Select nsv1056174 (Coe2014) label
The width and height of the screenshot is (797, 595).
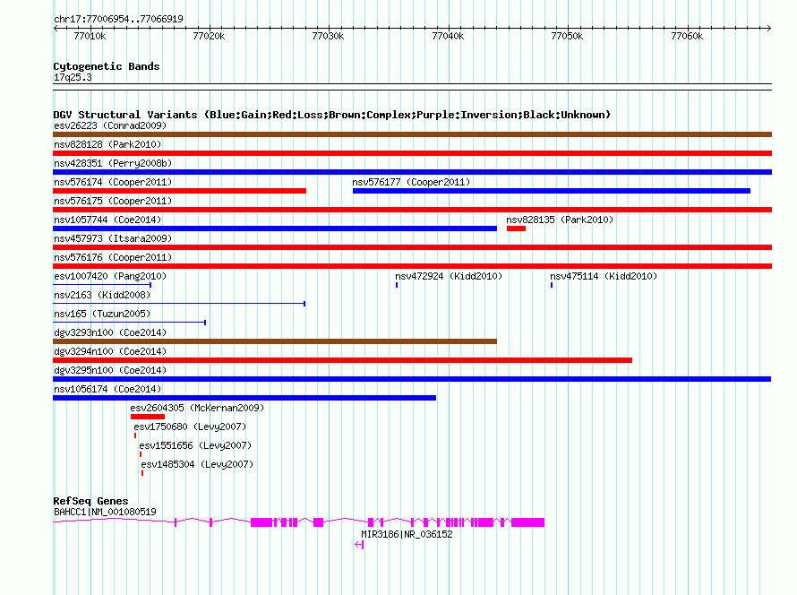(107, 389)
